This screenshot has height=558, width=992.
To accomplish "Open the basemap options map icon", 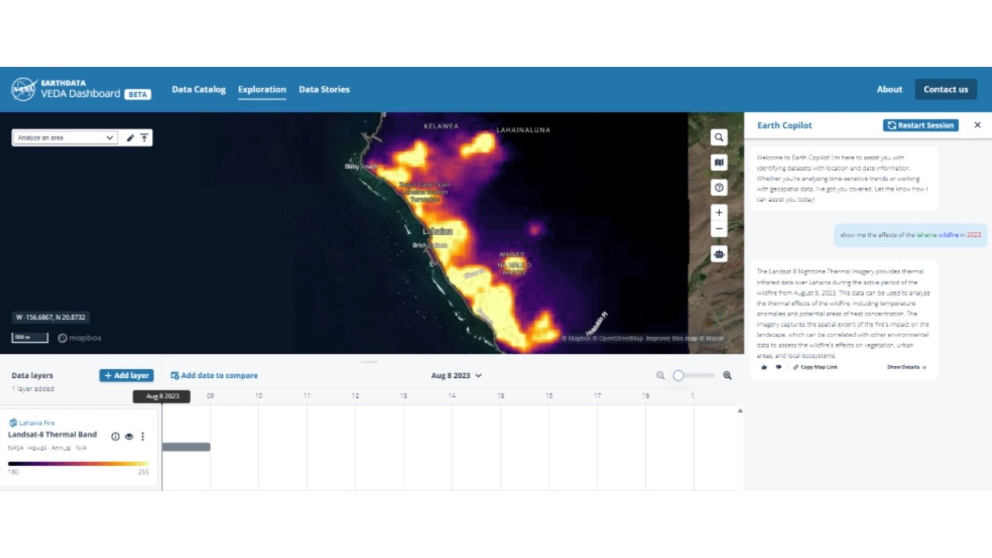I will 719,163.
